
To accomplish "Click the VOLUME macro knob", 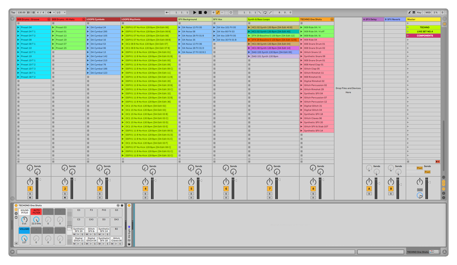I will (x=24, y=238).
